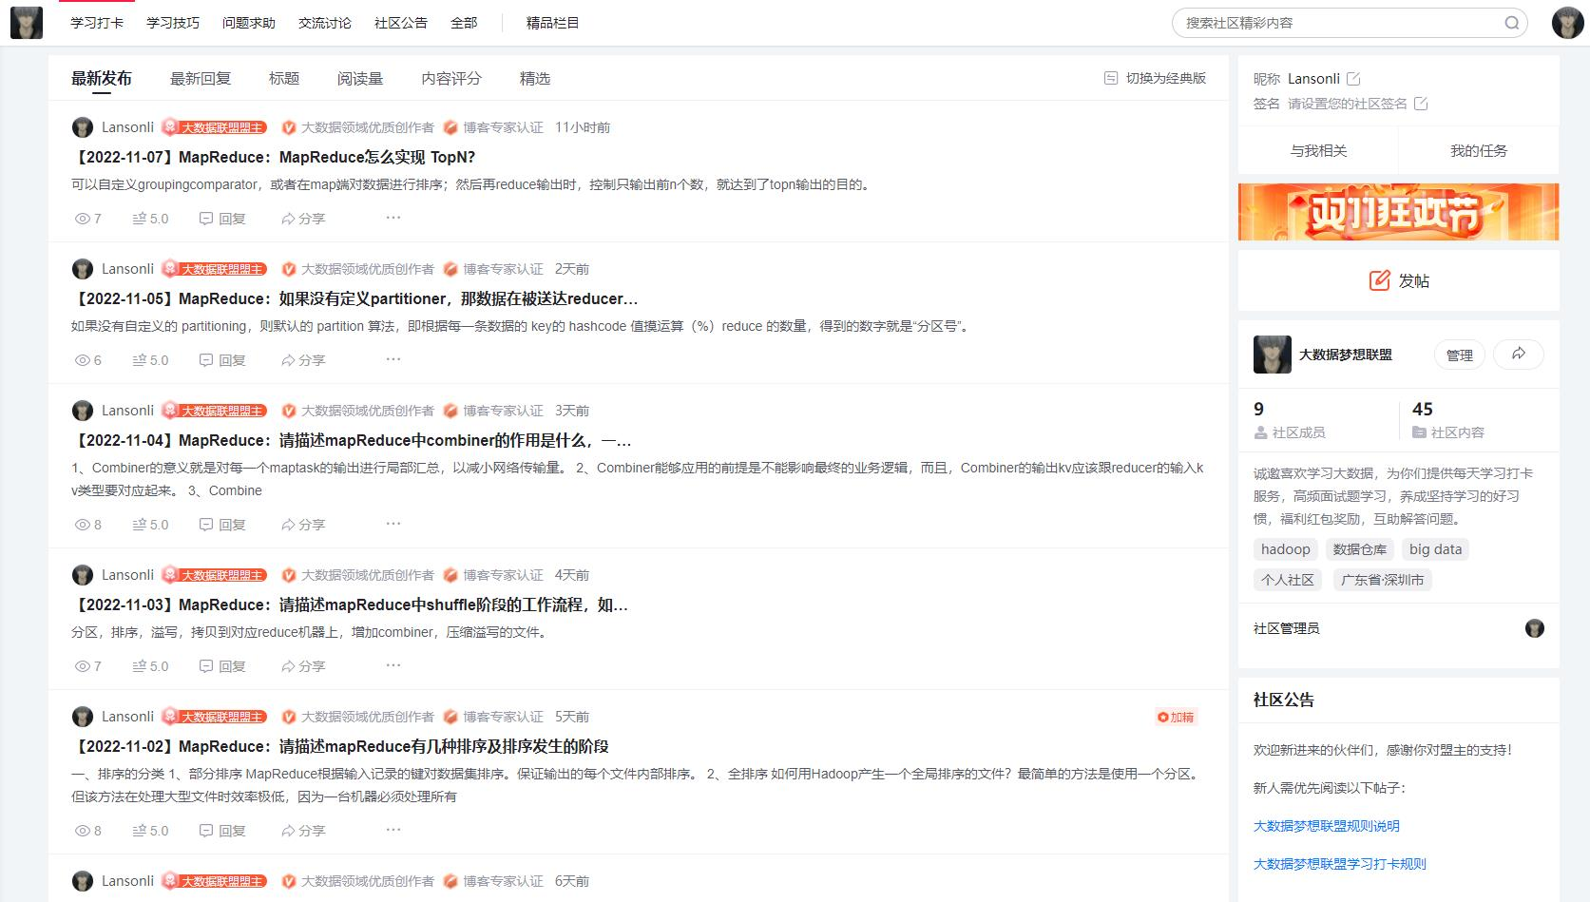Click 分享 on the 2022-11-07 TopN post
This screenshot has width=1590, height=902.
[303, 219]
